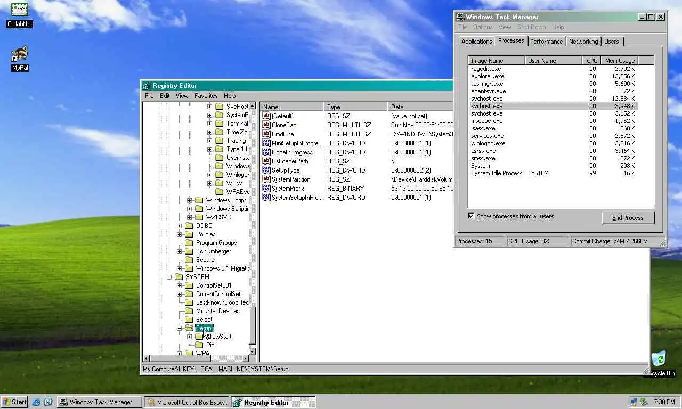This screenshot has width=682, height=409.
Task: Open Task Manager Options menu
Action: pyautogui.click(x=483, y=27)
